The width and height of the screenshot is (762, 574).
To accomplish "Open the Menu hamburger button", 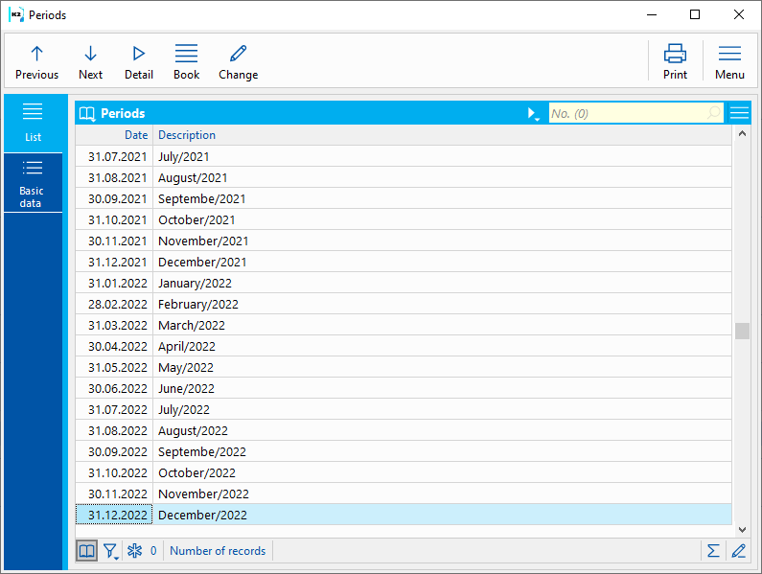I will tap(729, 62).
